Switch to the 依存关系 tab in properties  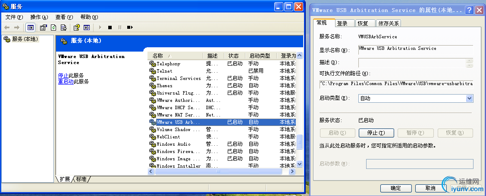point(389,24)
